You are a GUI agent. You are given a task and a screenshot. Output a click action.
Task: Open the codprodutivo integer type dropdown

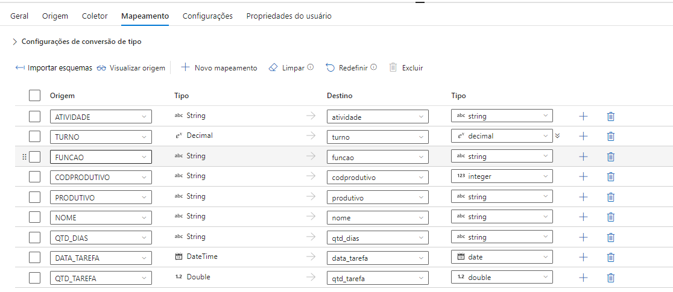click(502, 176)
